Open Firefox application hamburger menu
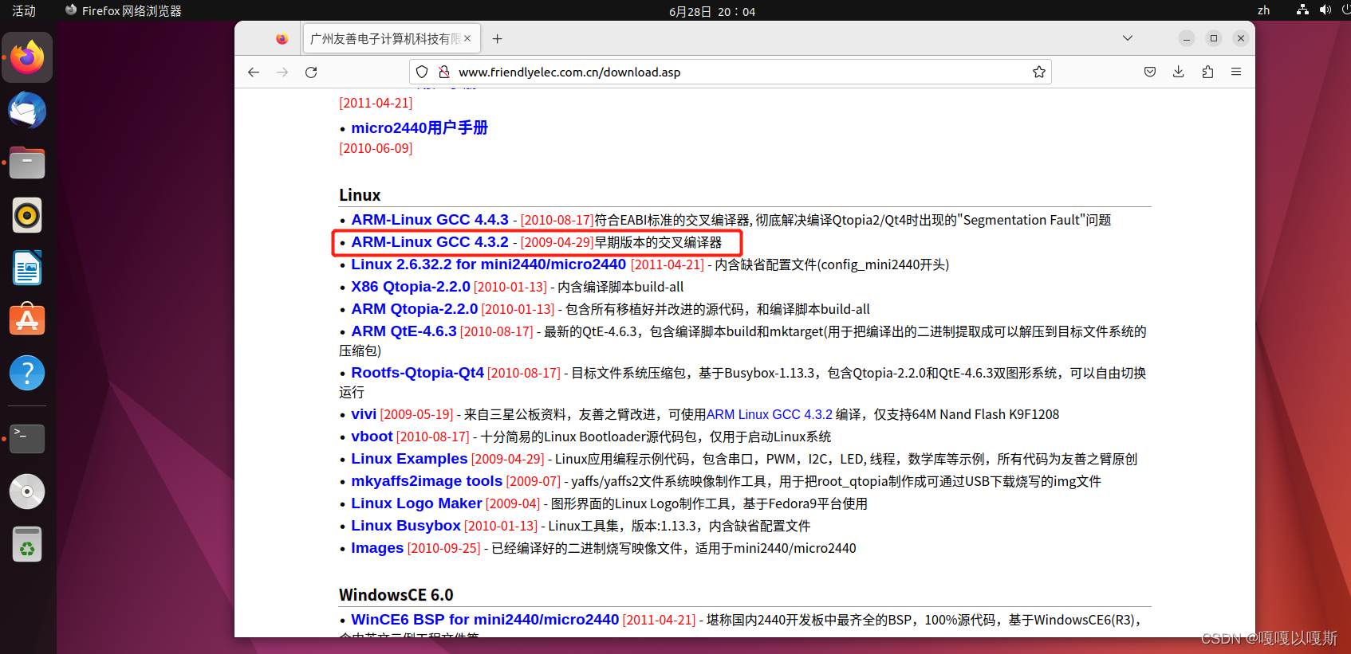 point(1236,72)
